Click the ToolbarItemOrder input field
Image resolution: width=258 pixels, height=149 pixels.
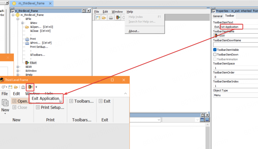point(235,77)
